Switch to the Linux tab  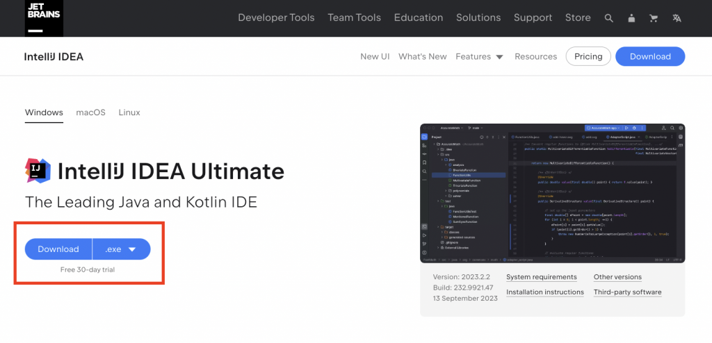[x=129, y=112]
